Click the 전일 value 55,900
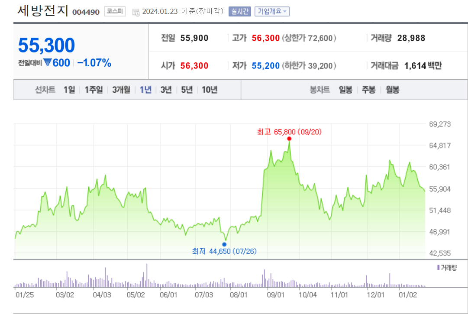The height and width of the screenshot is (314, 468). (x=194, y=38)
